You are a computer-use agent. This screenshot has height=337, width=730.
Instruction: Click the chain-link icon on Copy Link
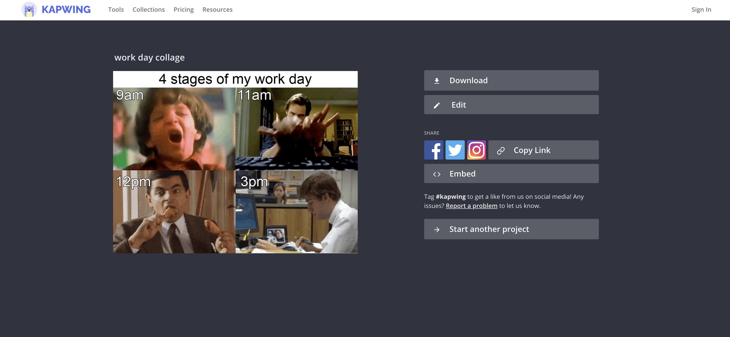click(500, 150)
